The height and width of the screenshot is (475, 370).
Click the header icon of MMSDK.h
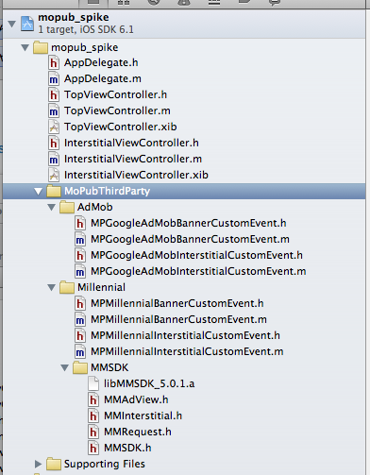pos(93,448)
